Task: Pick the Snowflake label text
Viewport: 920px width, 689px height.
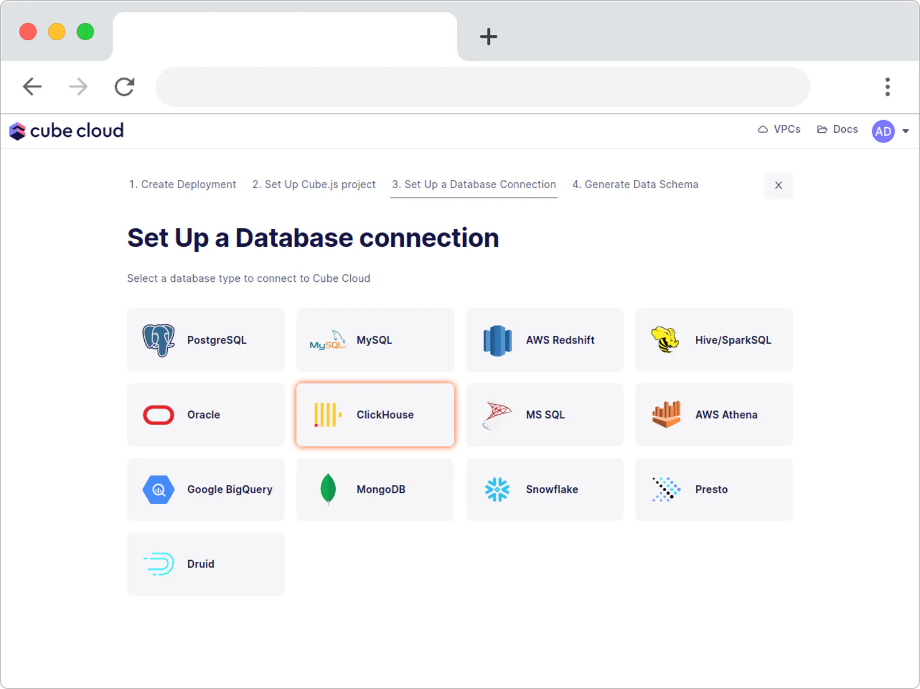Action: pos(552,489)
